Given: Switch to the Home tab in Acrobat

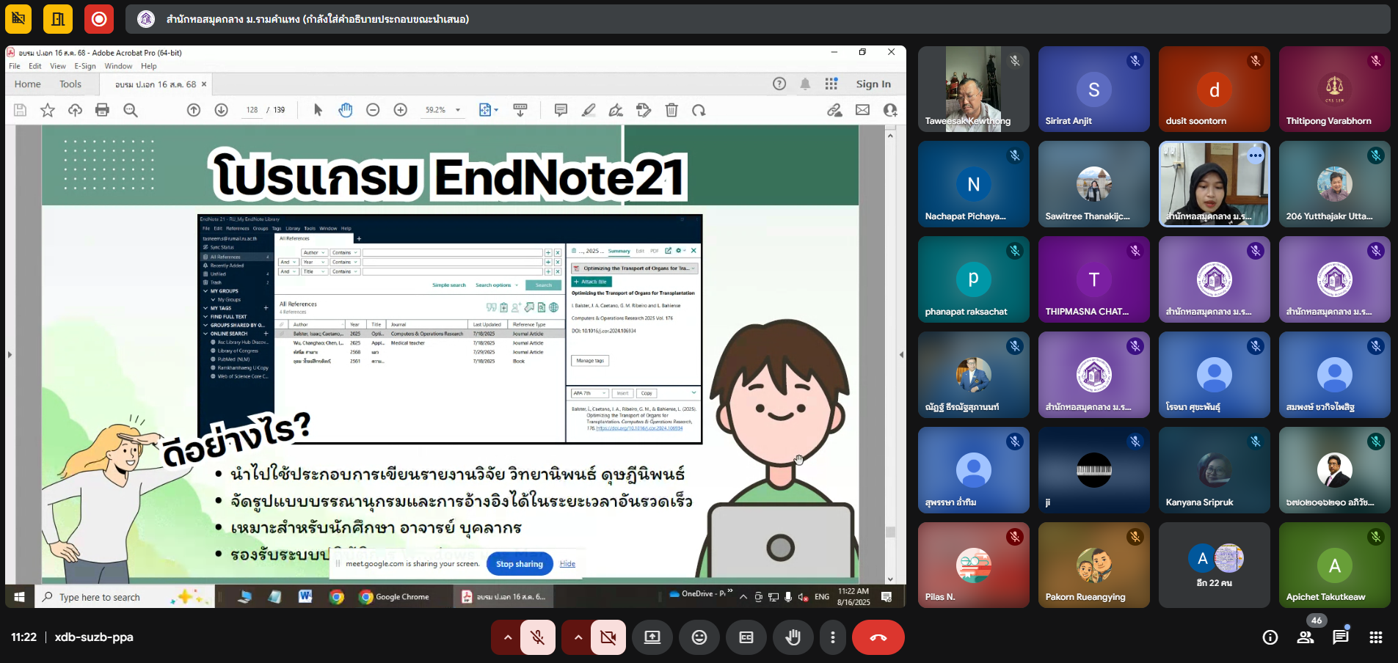Looking at the screenshot, I should tap(28, 84).
